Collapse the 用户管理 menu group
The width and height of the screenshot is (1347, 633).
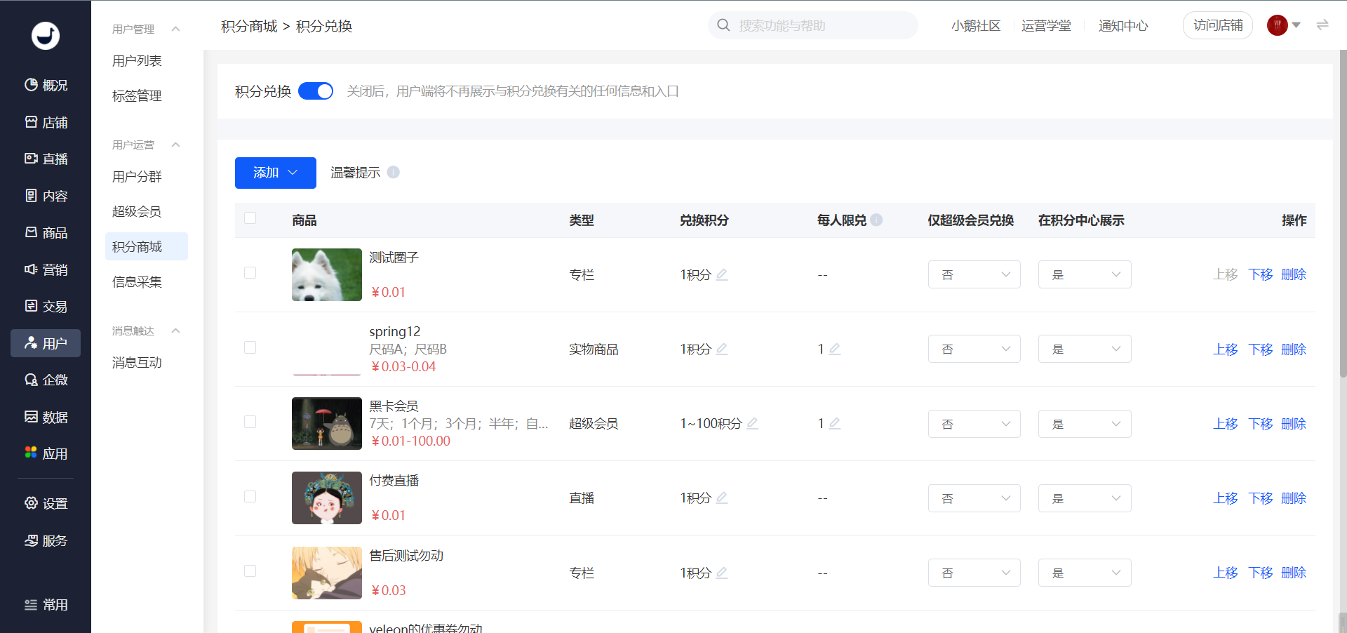click(x=176, y=29)
